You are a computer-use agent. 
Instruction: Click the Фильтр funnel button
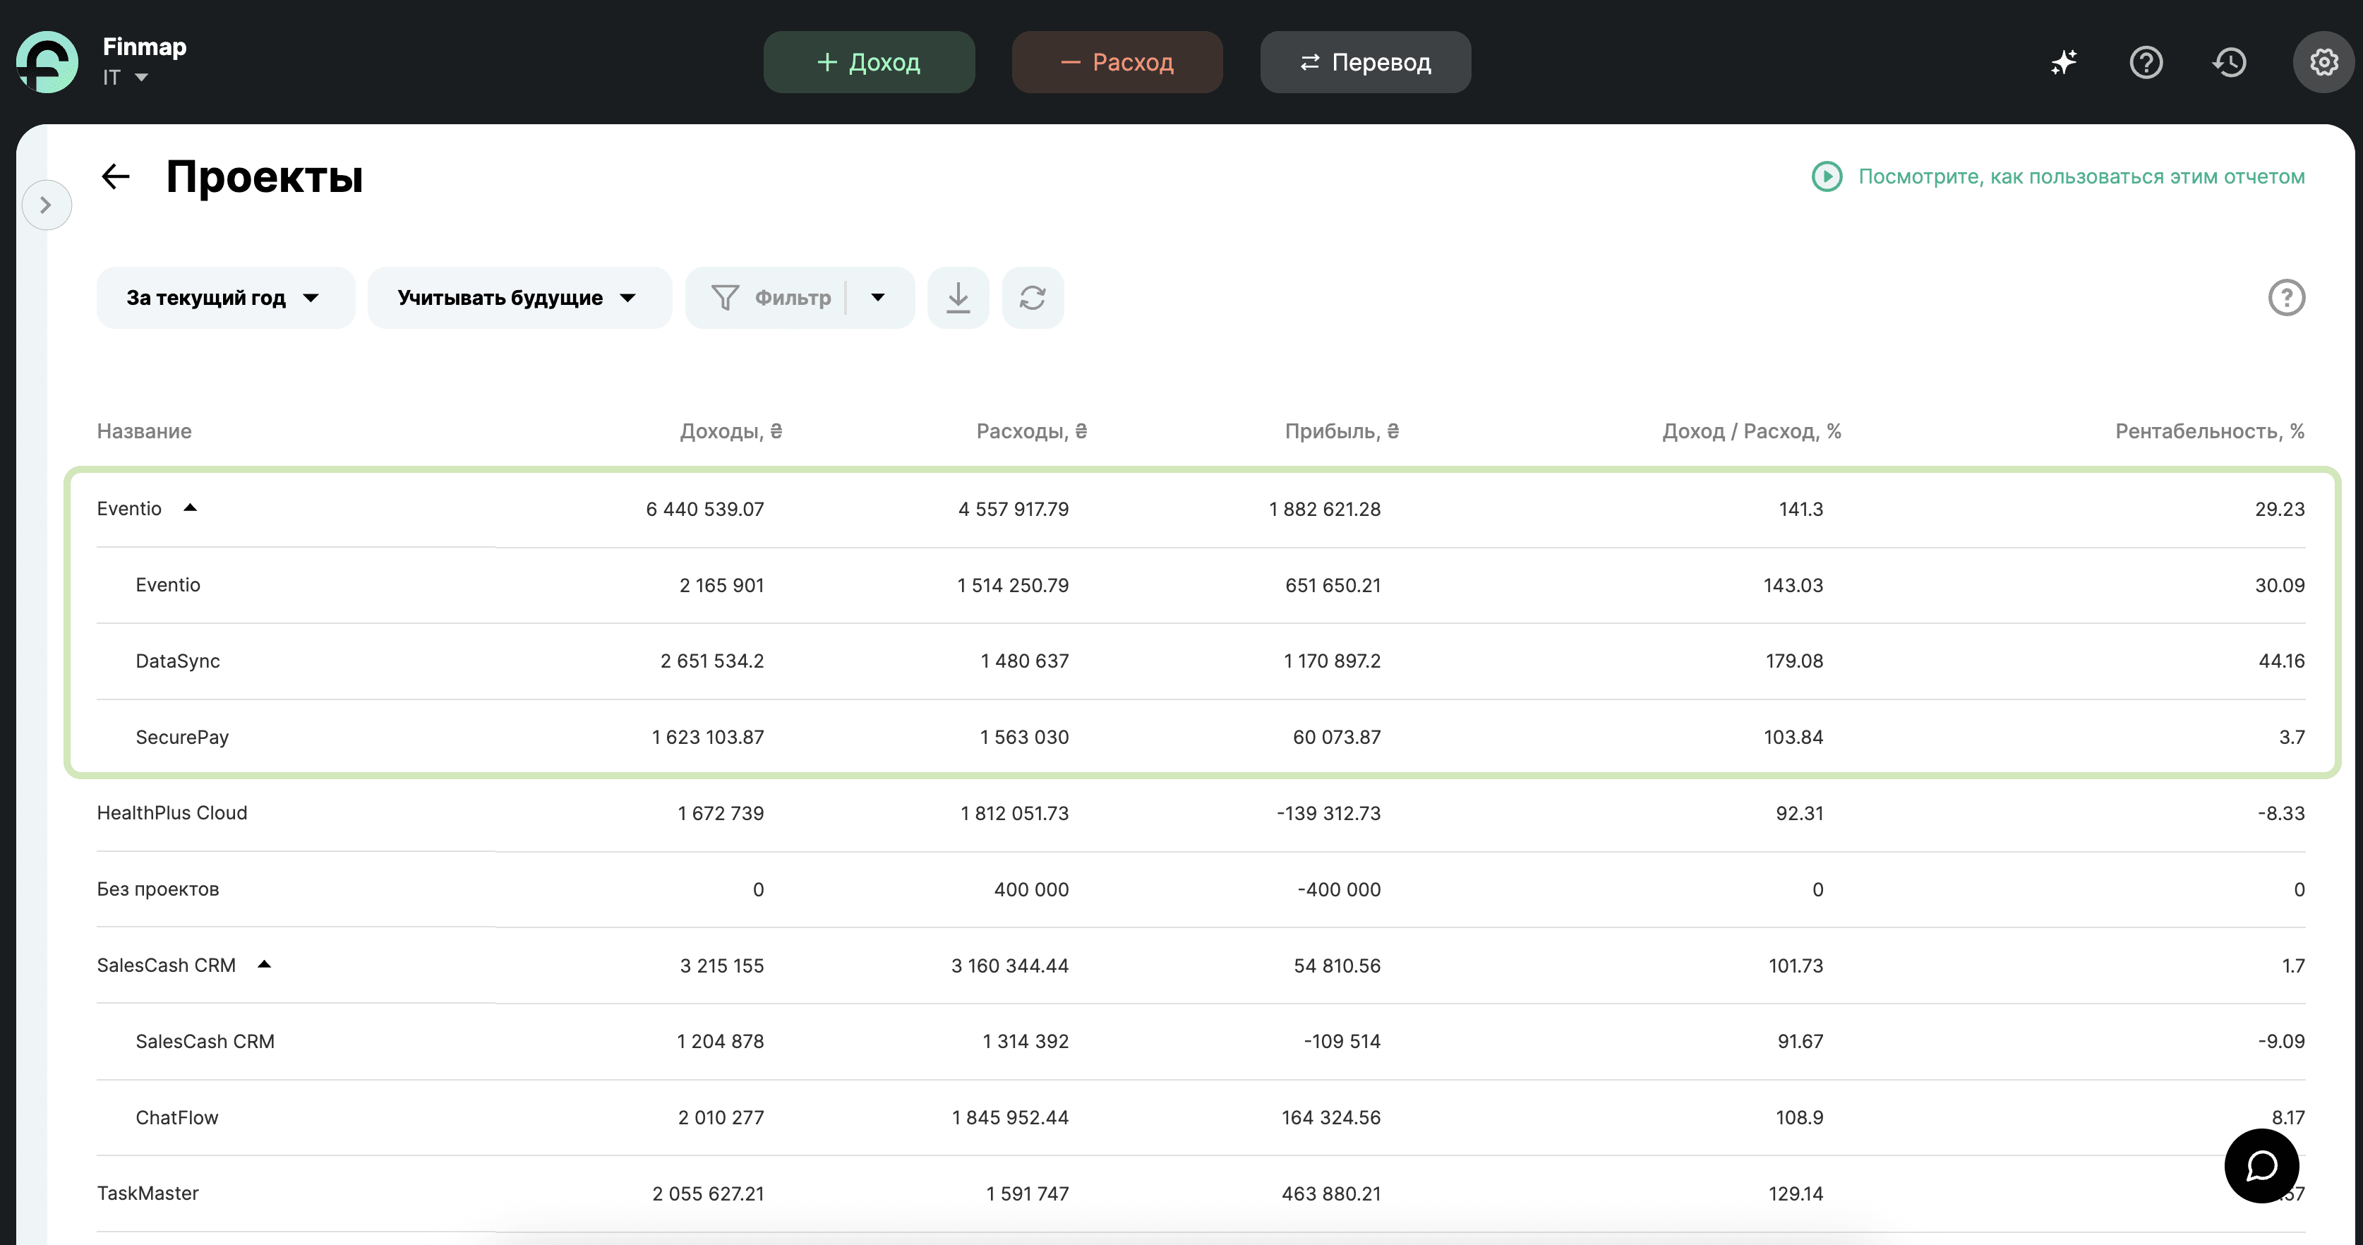coord(771,297)
